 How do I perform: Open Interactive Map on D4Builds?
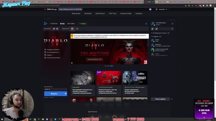126,13
